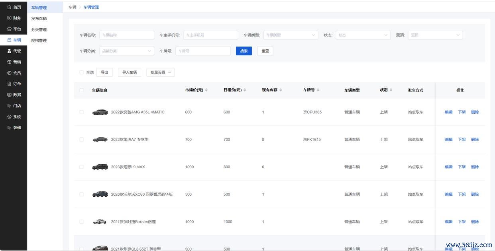Click the 发车方式 column header
Image resolution: width=495 pixels, height=251 pixels.
[416, 90]
